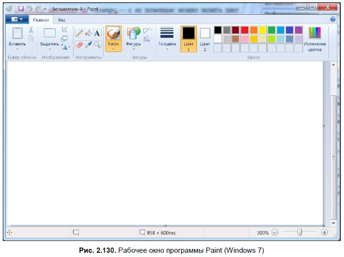Select the Pencil tool
Viewport: 344px width, 257px height.
79,33
